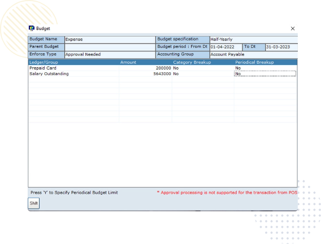
Task: Click Category Breakup No for Salary Outstanding
Action: coord(203,74)
